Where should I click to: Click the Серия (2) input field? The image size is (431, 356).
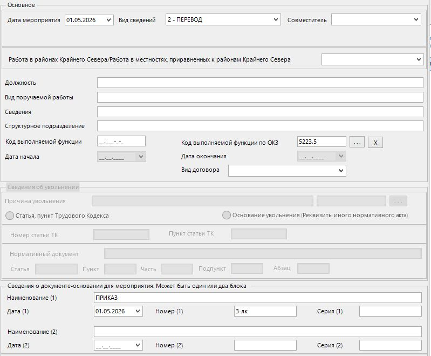391,345
